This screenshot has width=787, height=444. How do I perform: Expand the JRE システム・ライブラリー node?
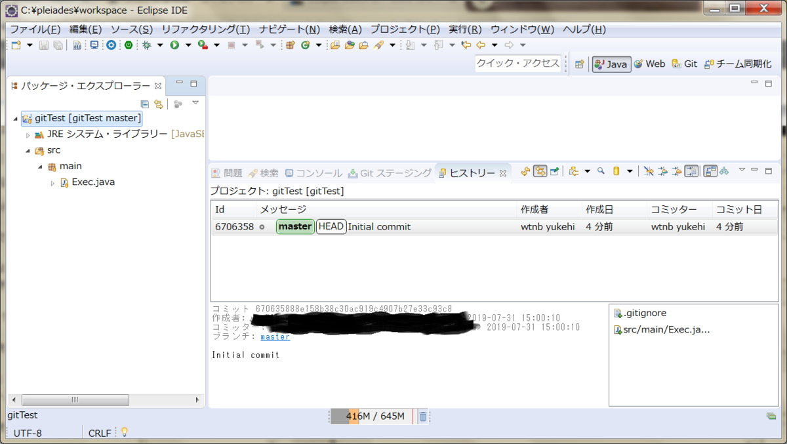click(x=28, y=135)
